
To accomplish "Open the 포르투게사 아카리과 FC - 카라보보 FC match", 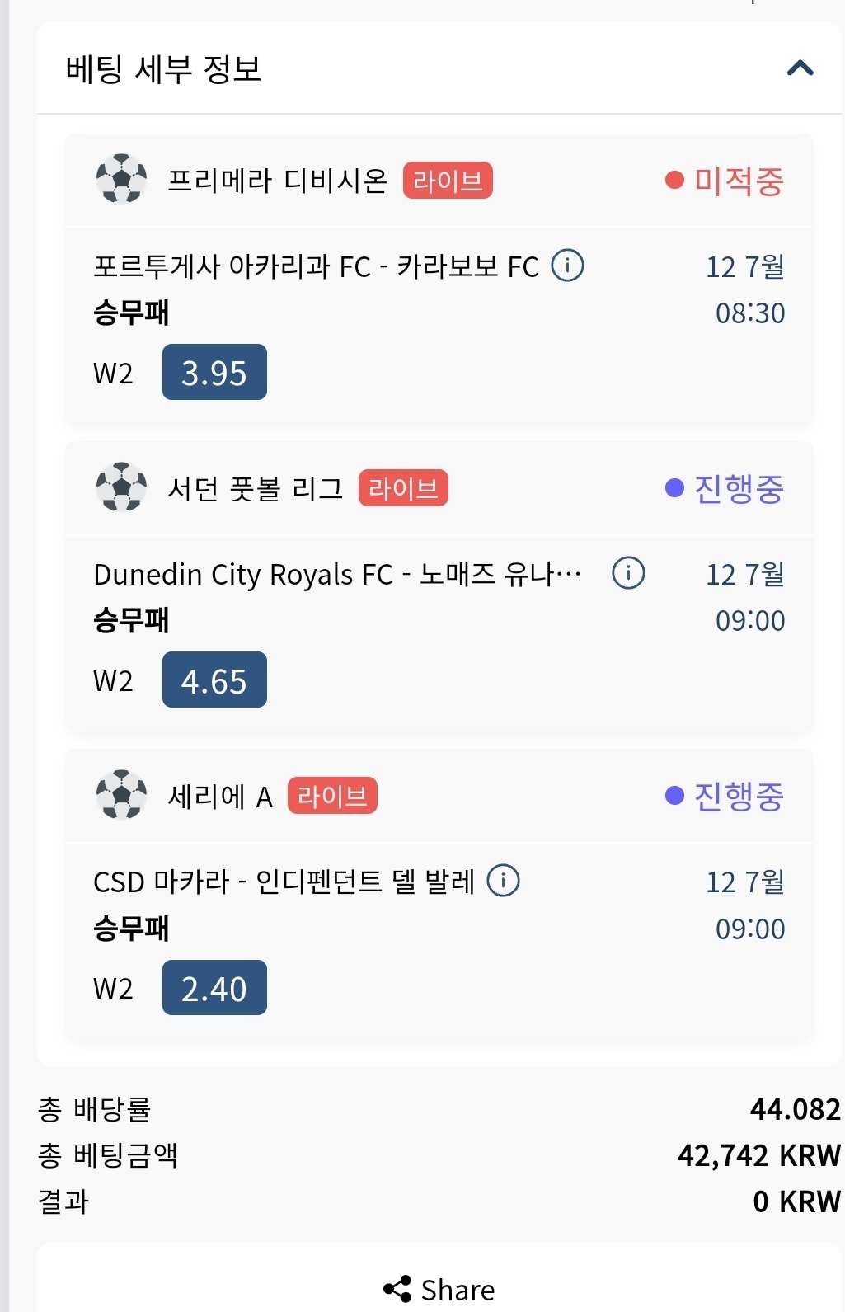I will [316, 266].
